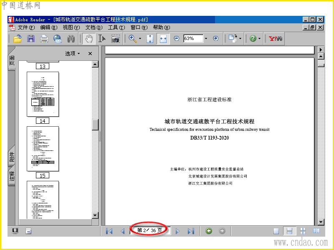This screenshot has height=250, width=334.
Task: Select the Hand tool
Action: tap(89, 39)
